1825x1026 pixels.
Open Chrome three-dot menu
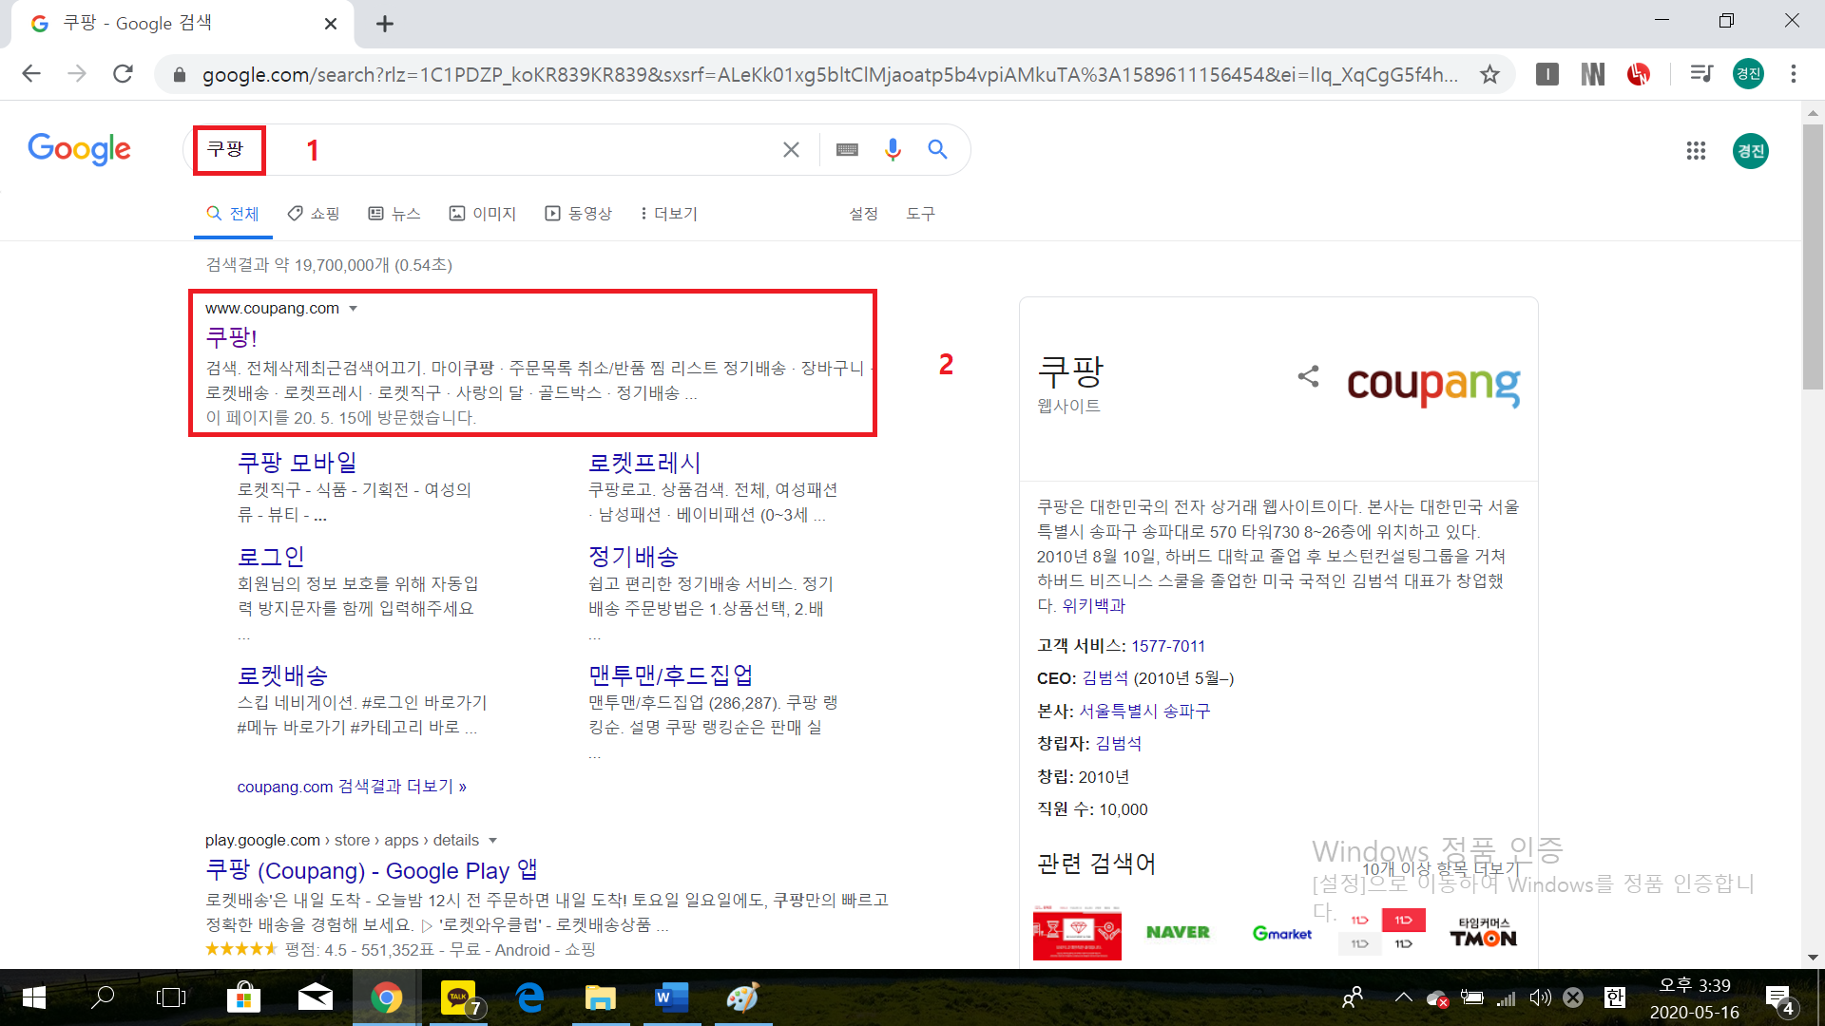[x=1794, y=74]
